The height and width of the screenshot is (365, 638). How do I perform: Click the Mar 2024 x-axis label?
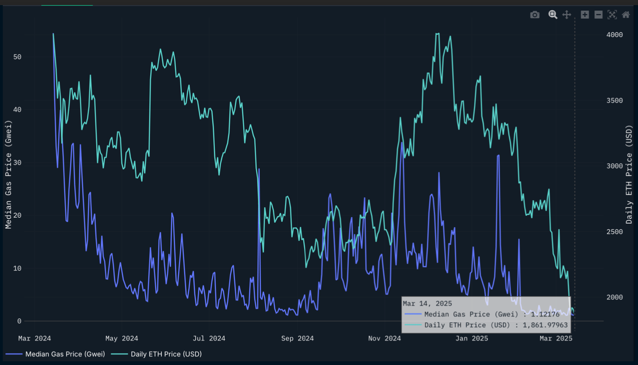34,339
